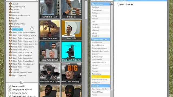The image size is (173, 97).
Task: Click the icon next to Skibidi Toilet (Speakerman)
Action: coord(10,64)
